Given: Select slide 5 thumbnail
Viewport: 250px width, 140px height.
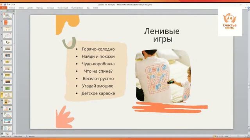Looking at the screenshot, I should (7, 42).
